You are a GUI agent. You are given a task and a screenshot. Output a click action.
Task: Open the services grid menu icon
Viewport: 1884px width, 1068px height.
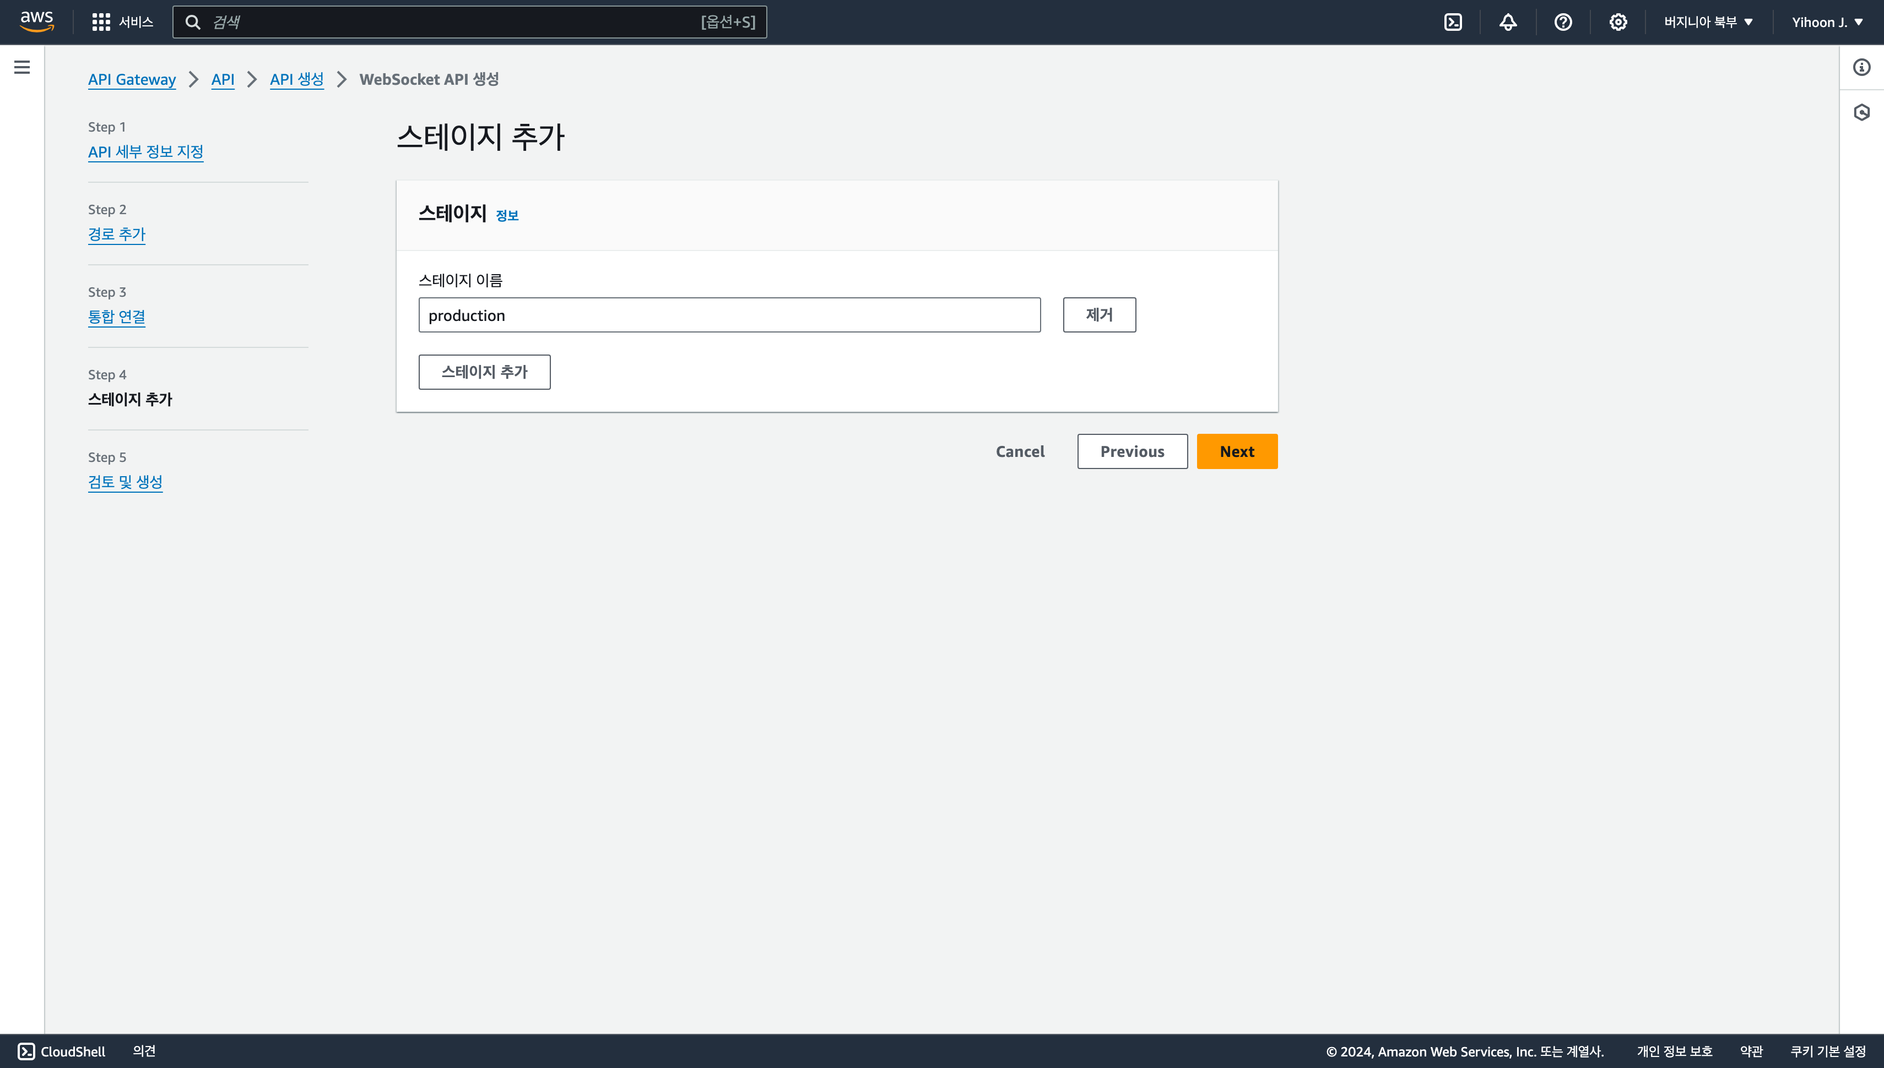101,22
